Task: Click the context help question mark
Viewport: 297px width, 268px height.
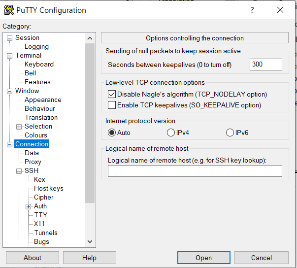Action: pyautogui.click(x=252, y=10)
